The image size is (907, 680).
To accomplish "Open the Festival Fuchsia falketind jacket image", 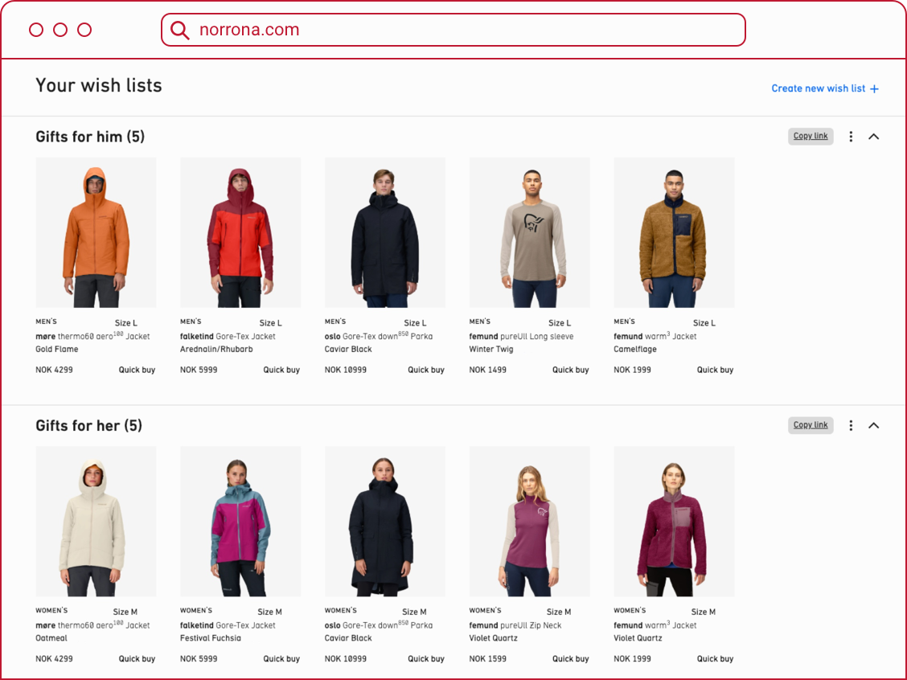I will pos(240,522).
